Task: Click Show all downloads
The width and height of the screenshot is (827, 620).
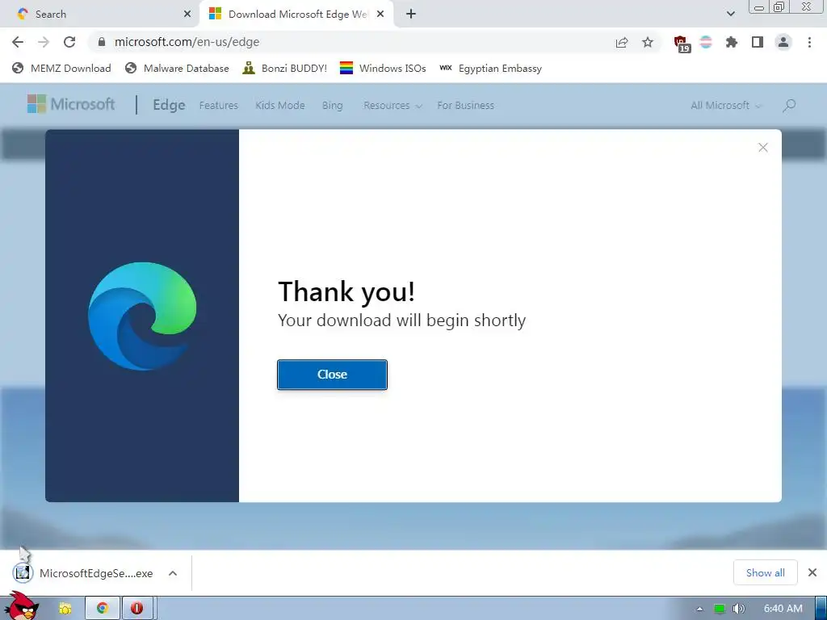Action: tap(766, 572)
